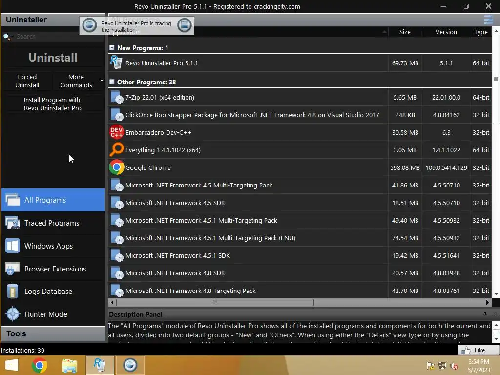
Task: Activate Hunter Mode
Action: (53, 314)
